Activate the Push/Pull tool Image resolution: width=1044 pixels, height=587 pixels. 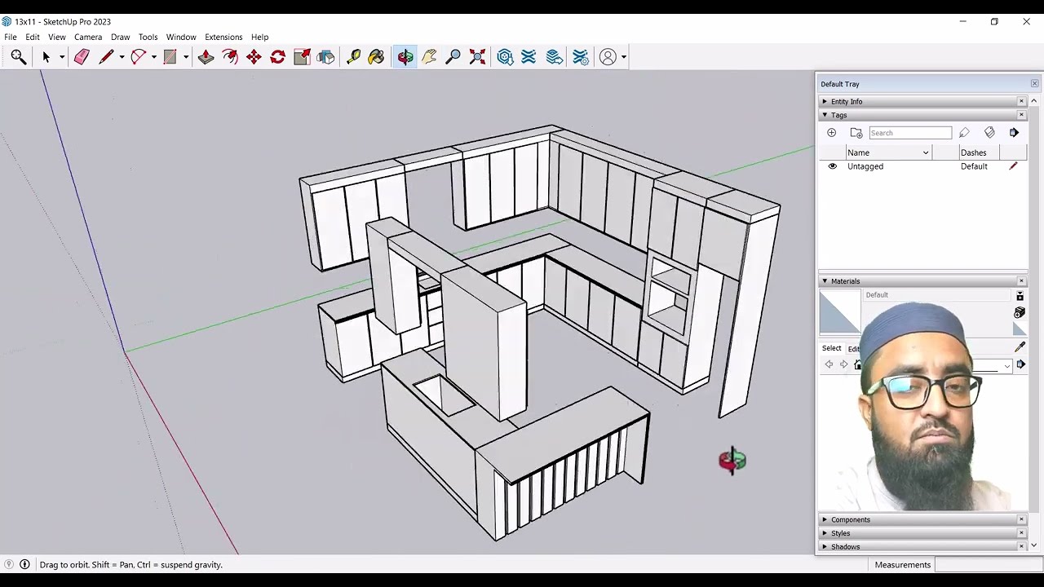(206, 56)
